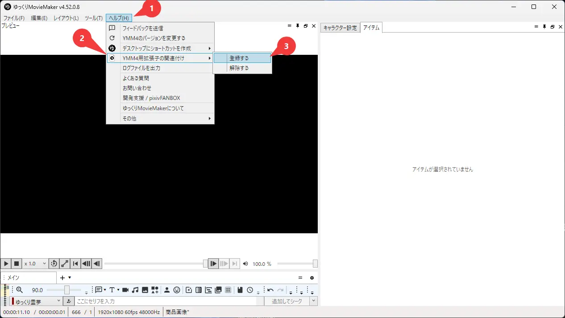
Task: Play backward using the left-pointing triangle icon
Action: [96, 264]
